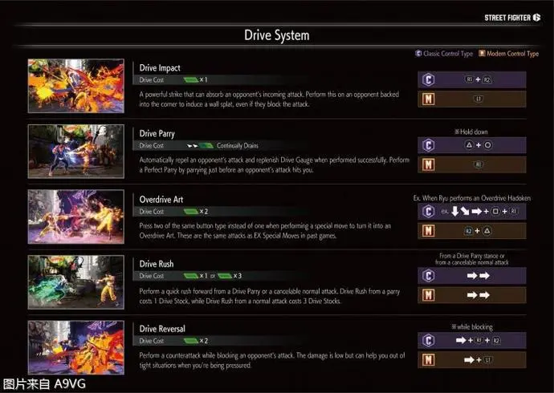Open the Drive Impact screenshot thumbnail

(x=76, y=86)
